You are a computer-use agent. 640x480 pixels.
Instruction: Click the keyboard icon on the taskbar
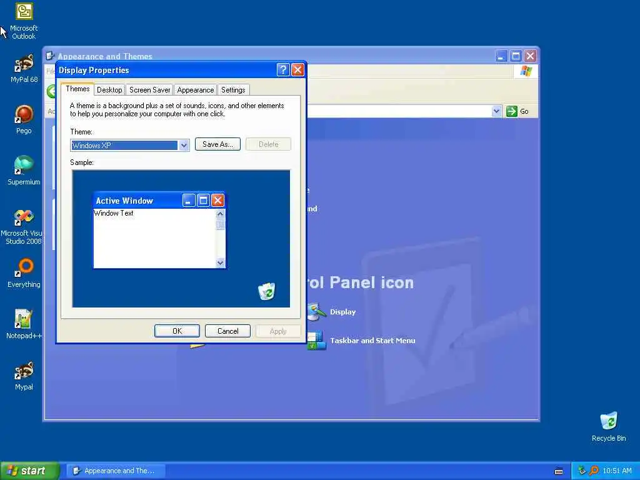pyautogui.click(x=559, y=471)
